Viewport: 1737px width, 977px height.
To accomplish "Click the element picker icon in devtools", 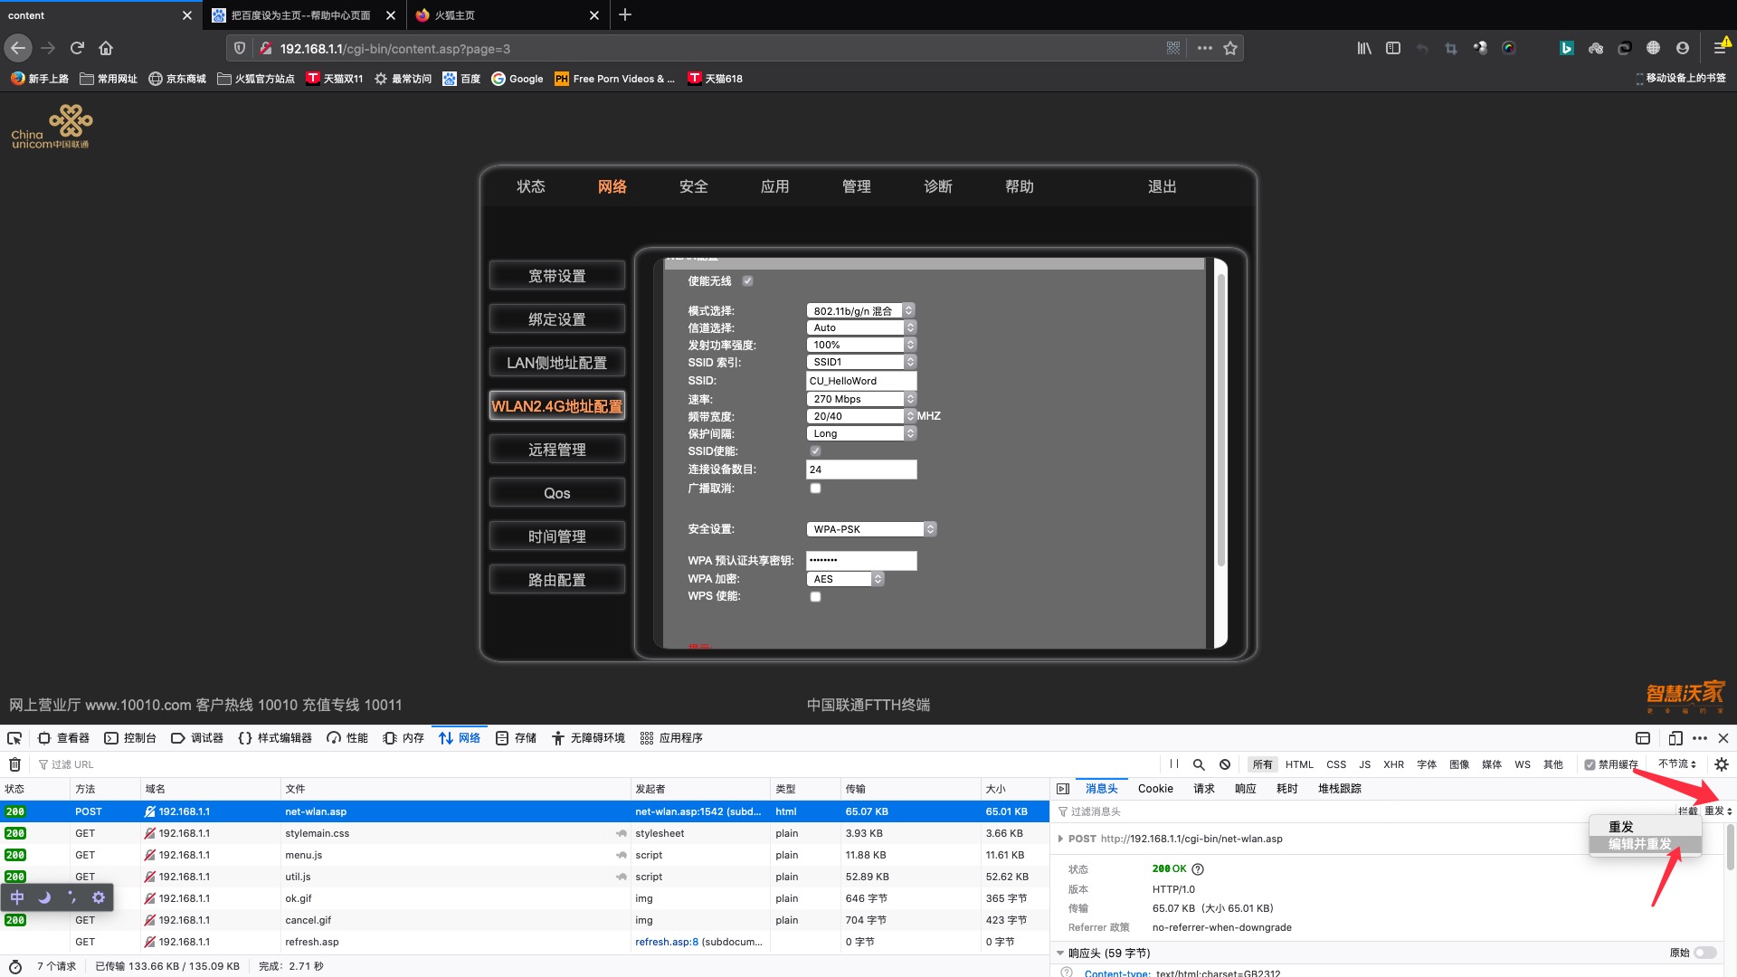I will 14,738.
